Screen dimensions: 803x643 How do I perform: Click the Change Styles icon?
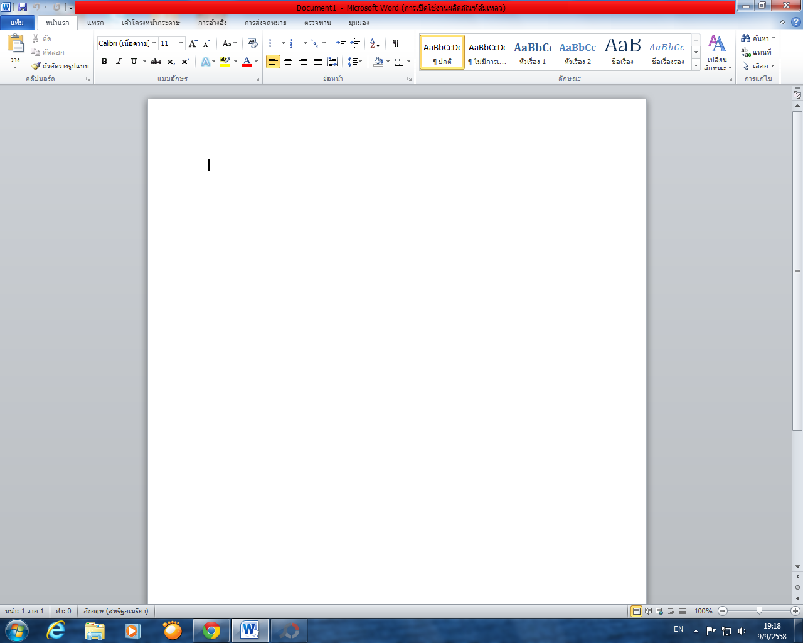pyautogui.click(x=717, y=44)
